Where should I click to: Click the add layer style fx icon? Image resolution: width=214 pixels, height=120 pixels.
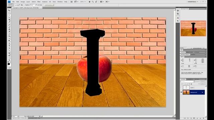click(x=188, y=118)
